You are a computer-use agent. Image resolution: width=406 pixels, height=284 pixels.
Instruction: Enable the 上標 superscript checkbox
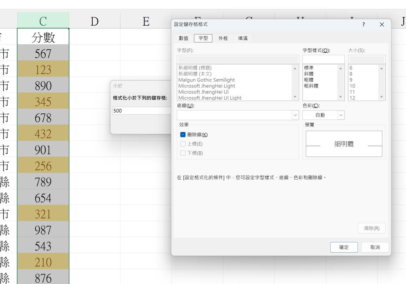[183, 144]
